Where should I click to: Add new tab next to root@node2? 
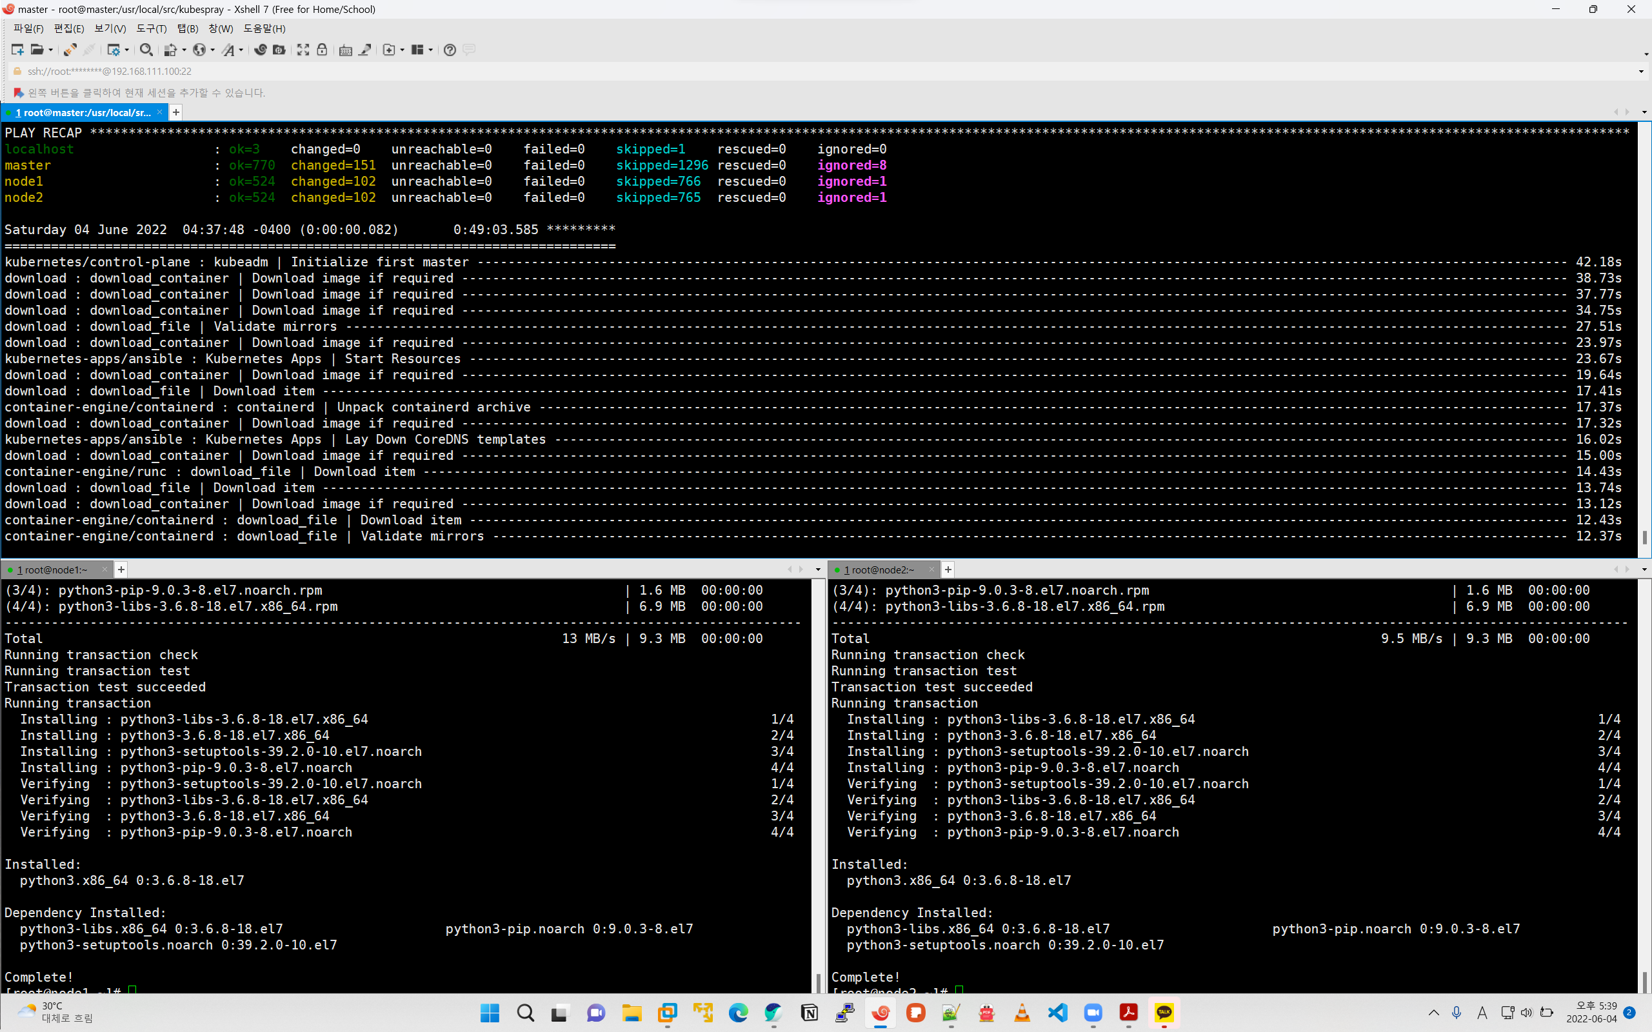948,570
